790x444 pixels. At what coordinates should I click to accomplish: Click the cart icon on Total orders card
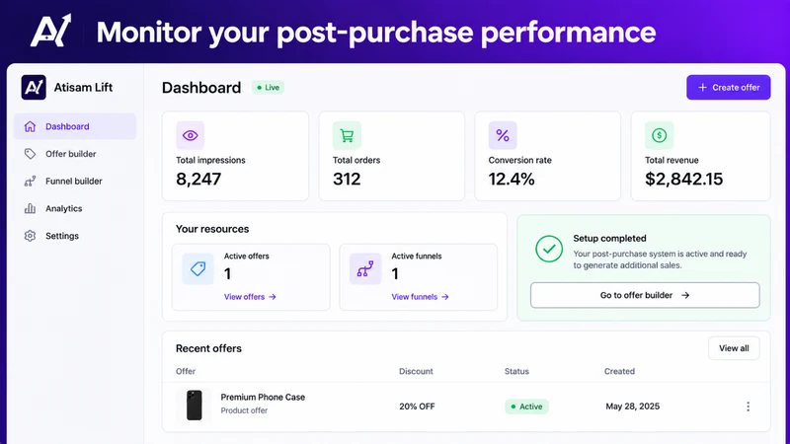click(347, 135)
